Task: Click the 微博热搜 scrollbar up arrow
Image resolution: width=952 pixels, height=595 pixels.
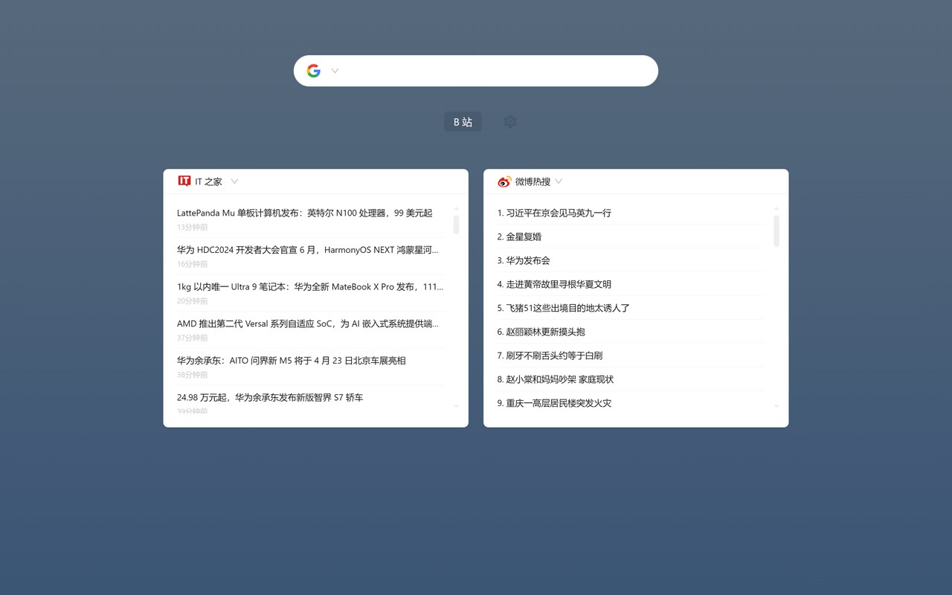Action: pyautogui.click(x=776, y=209)
